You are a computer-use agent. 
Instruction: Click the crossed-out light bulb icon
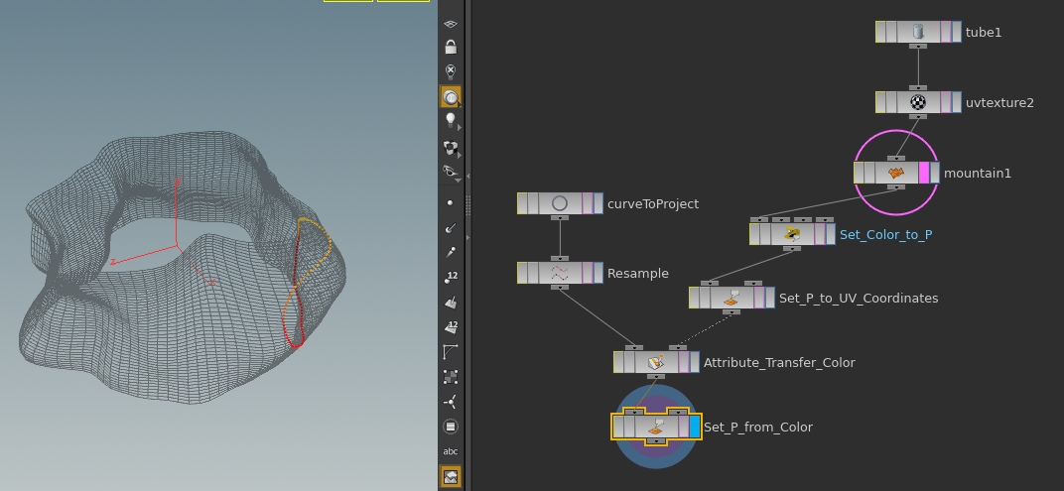click(451, 71)
